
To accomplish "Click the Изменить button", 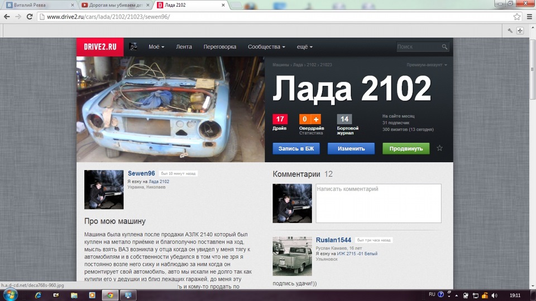I will 351,148.
